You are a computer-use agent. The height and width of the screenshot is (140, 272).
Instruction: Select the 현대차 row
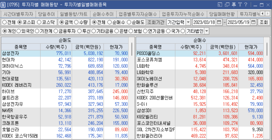(x=65, y=60)
